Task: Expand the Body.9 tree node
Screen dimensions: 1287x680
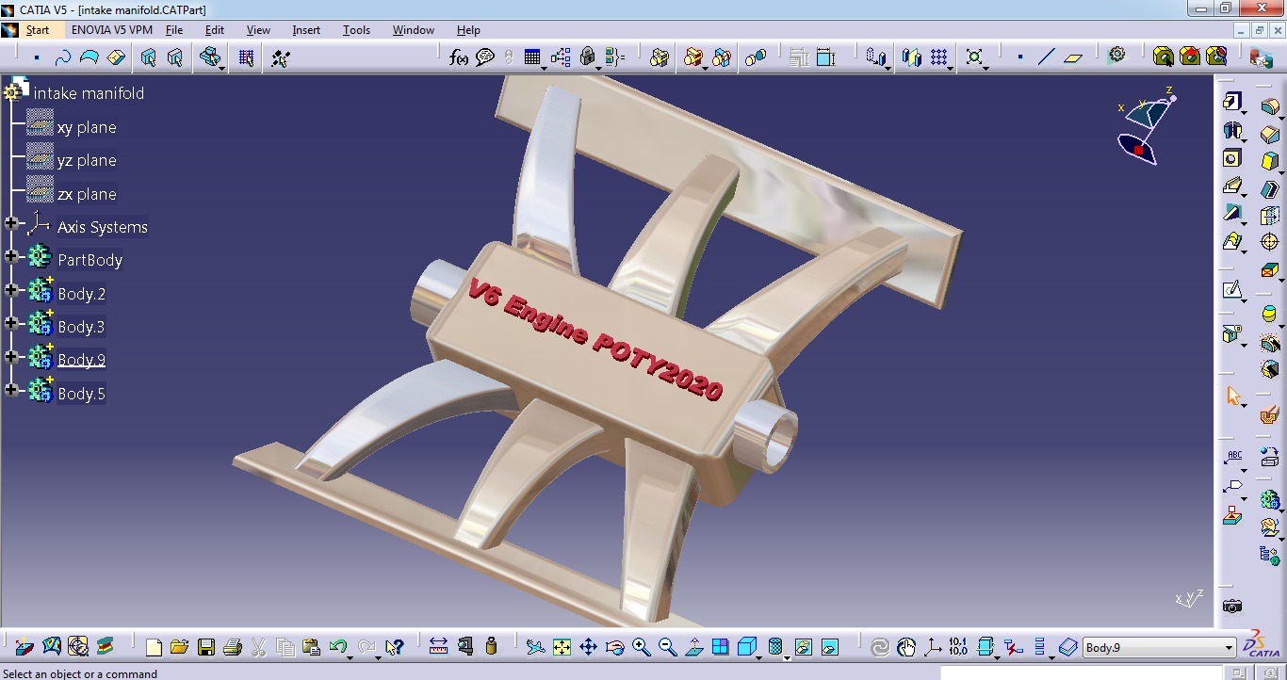Action: tap(11, 356)
